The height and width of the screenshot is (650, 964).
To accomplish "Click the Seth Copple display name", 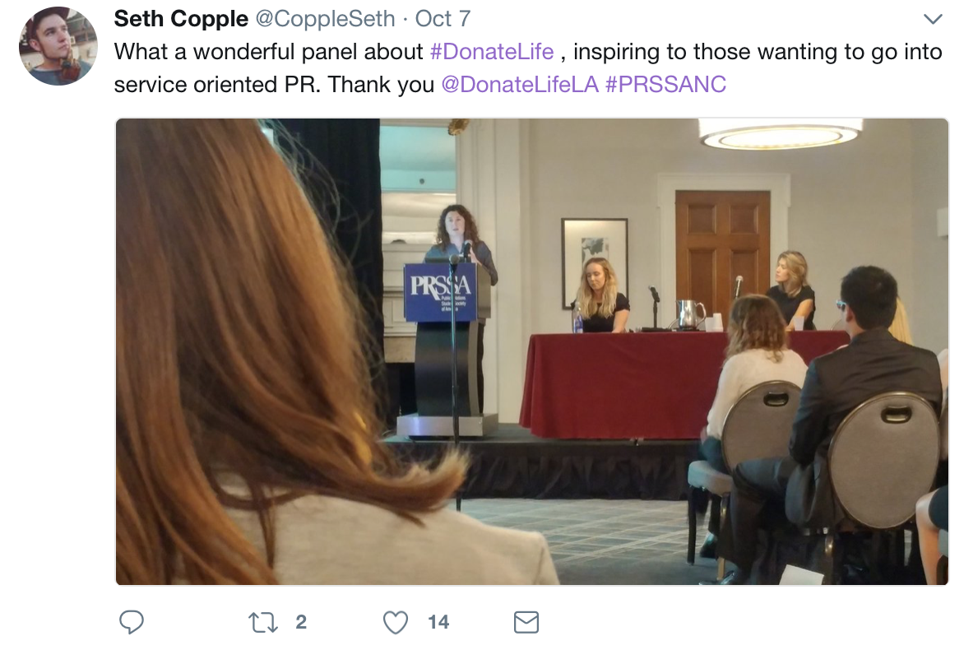I will [181, 19].
